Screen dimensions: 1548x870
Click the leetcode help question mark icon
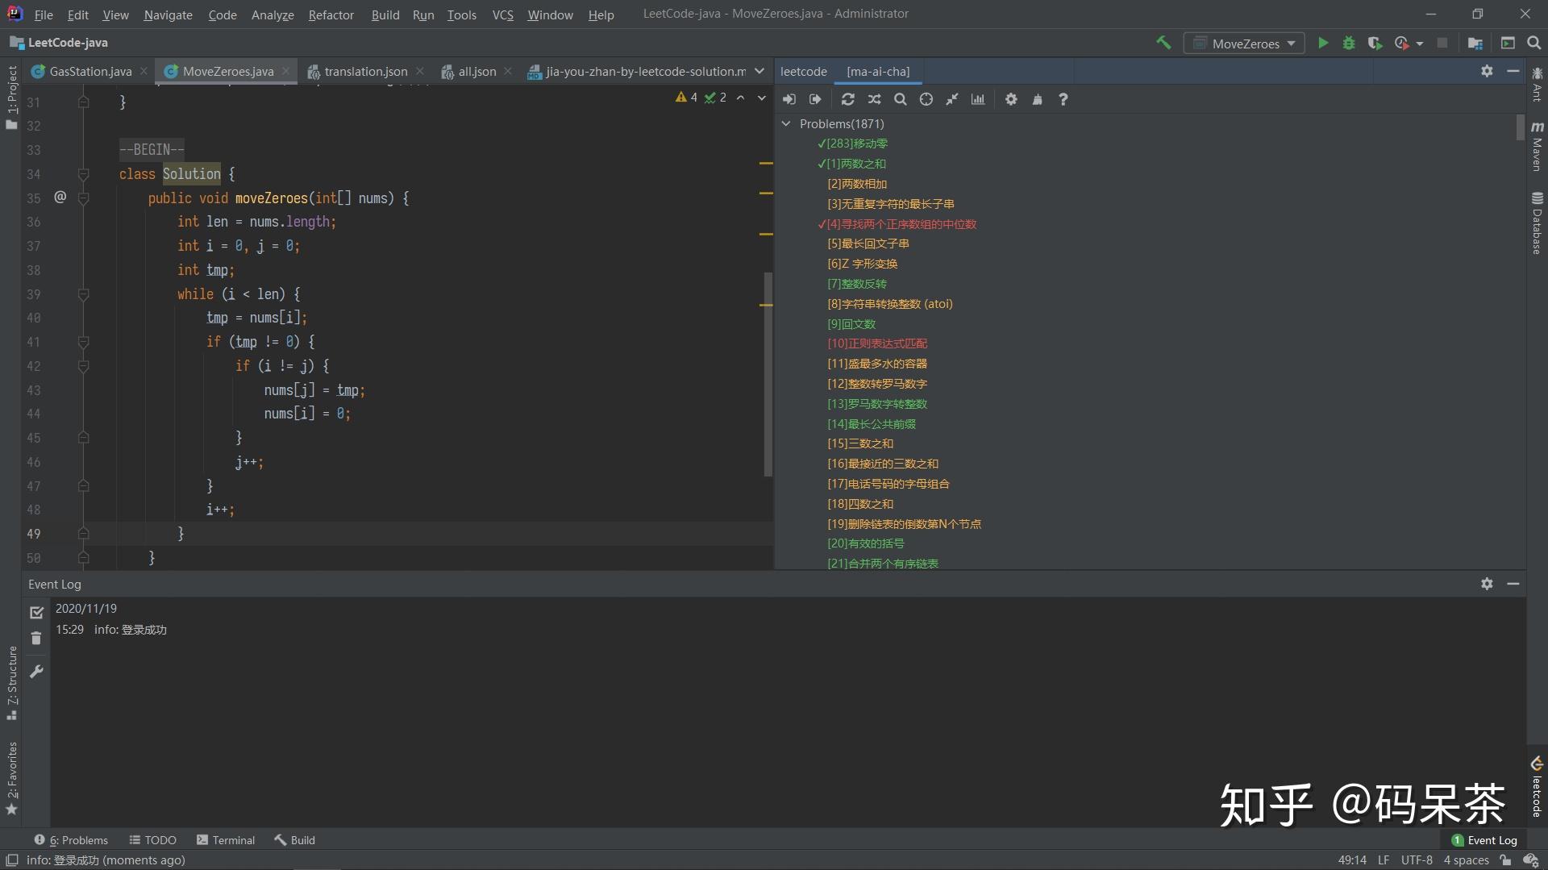[x=1063, y=99]
